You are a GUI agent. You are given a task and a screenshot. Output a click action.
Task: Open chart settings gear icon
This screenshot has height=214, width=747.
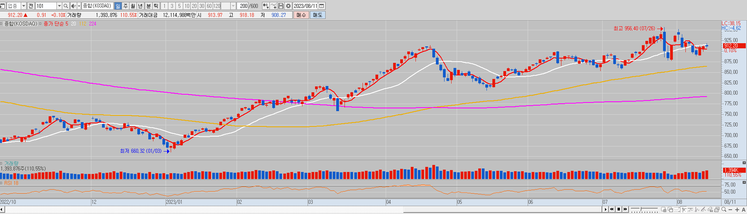pyautogui.click(x=288, y=6)
